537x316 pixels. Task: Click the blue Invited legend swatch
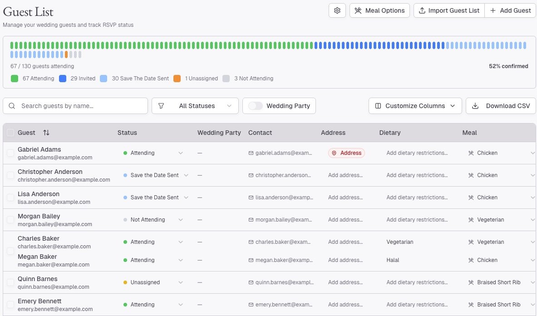[x=62, y=79]
